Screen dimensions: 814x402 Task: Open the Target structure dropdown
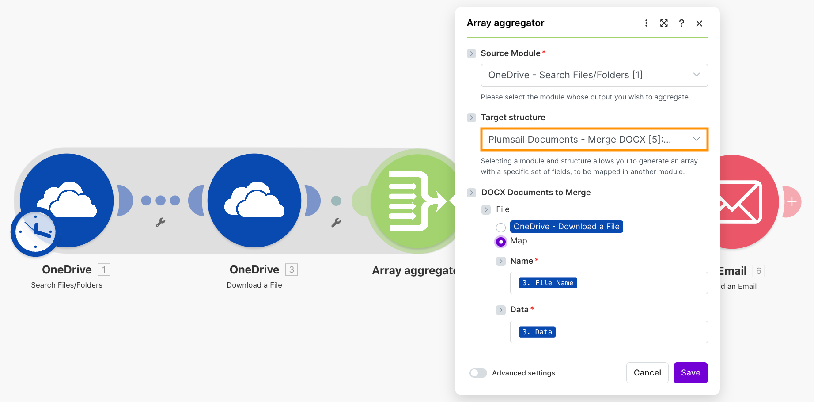(x=594, y=140)
